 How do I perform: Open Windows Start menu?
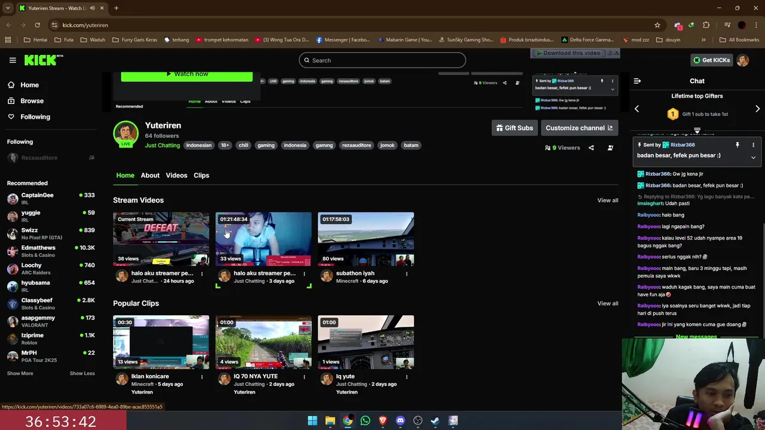313,420
